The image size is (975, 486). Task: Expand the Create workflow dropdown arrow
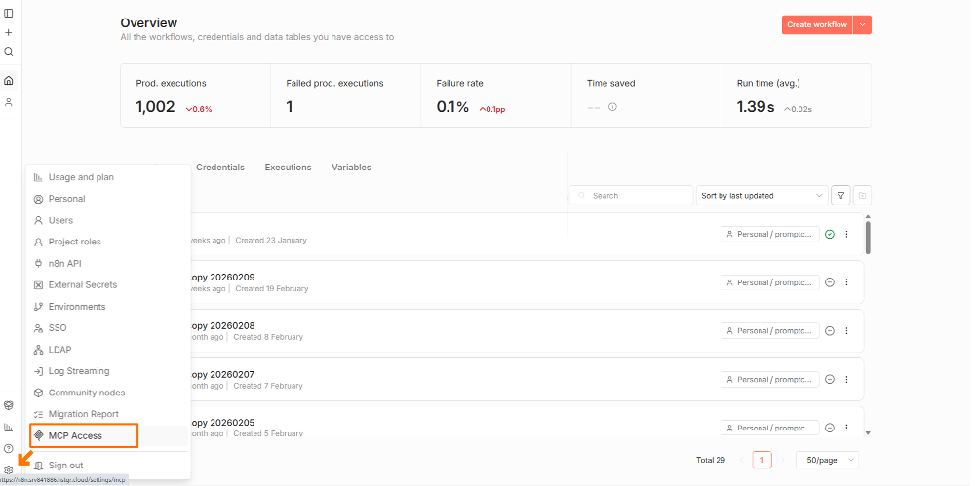click(862, 24)
